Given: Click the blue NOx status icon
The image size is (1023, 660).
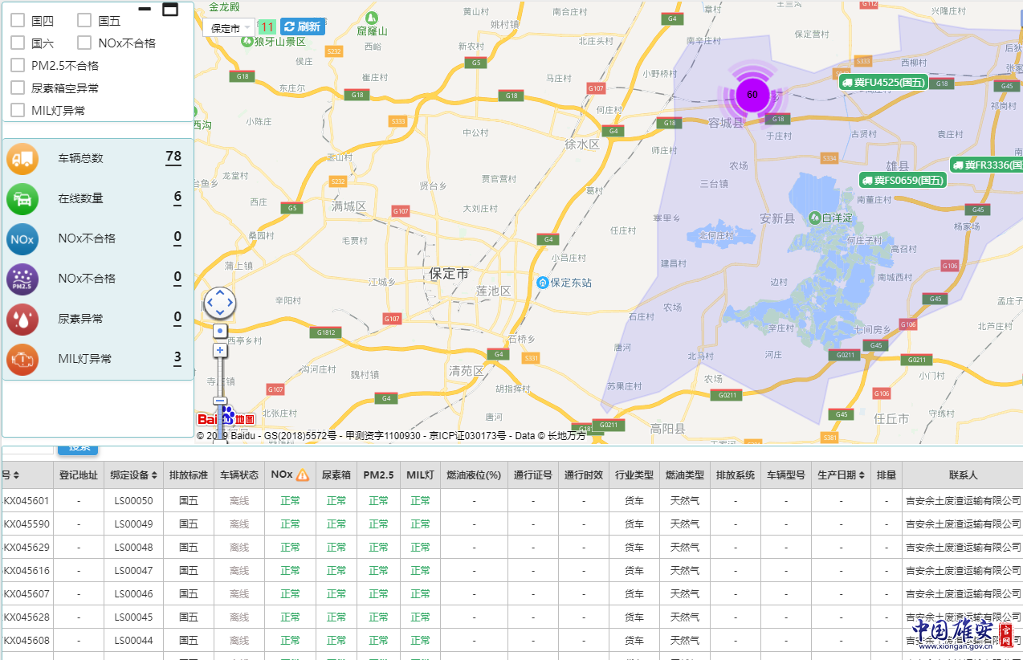Looking at the screenshot, I should click(x=22, y=238).
